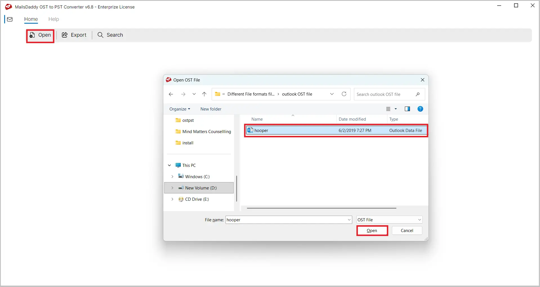540x287 pixels.
Task: Refresh the outlook OST file folder
Action: tap(344, 94)
